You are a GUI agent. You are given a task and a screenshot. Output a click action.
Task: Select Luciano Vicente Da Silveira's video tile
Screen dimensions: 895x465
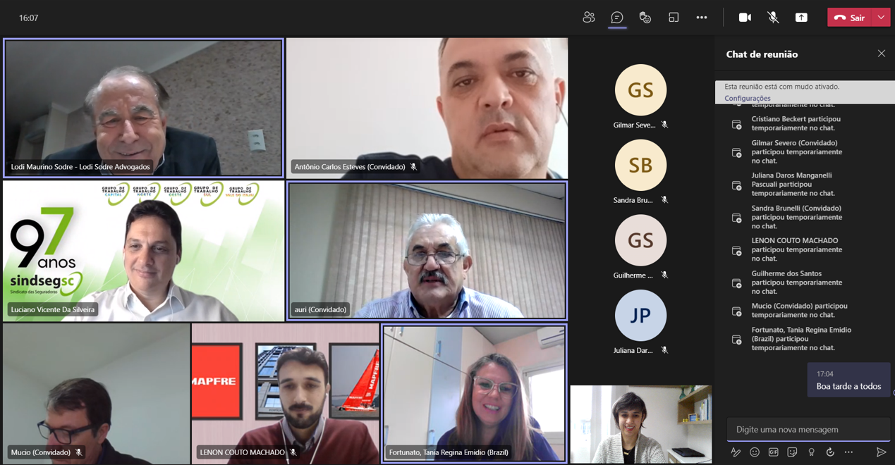143,251
